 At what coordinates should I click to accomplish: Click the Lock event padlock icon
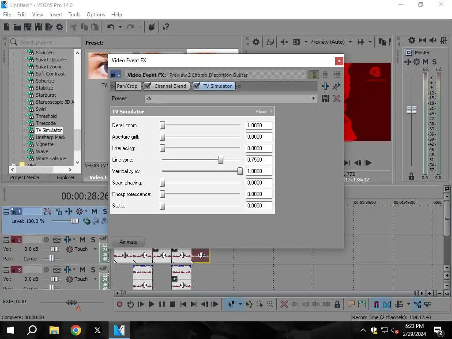point(337,304)
